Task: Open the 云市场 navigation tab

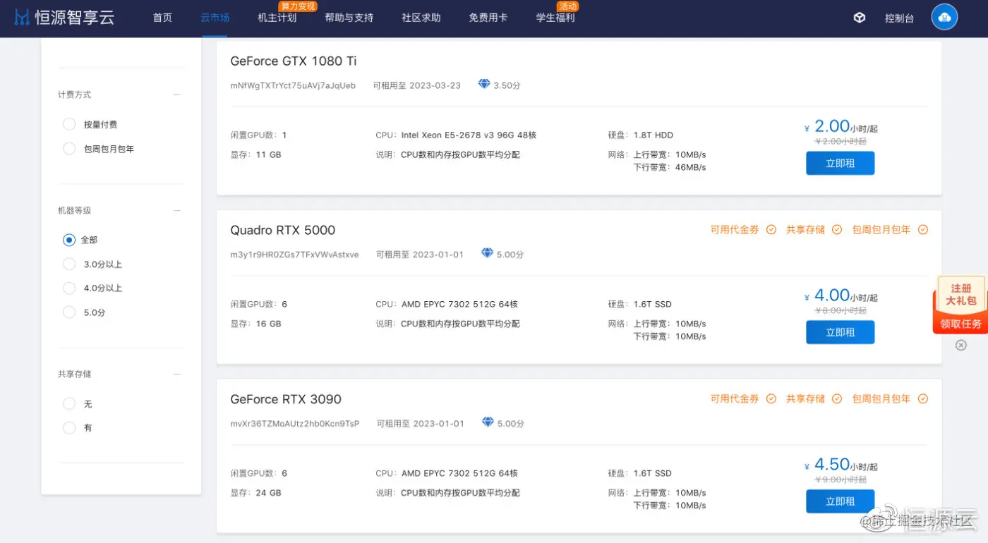Action: coord(215,18)
